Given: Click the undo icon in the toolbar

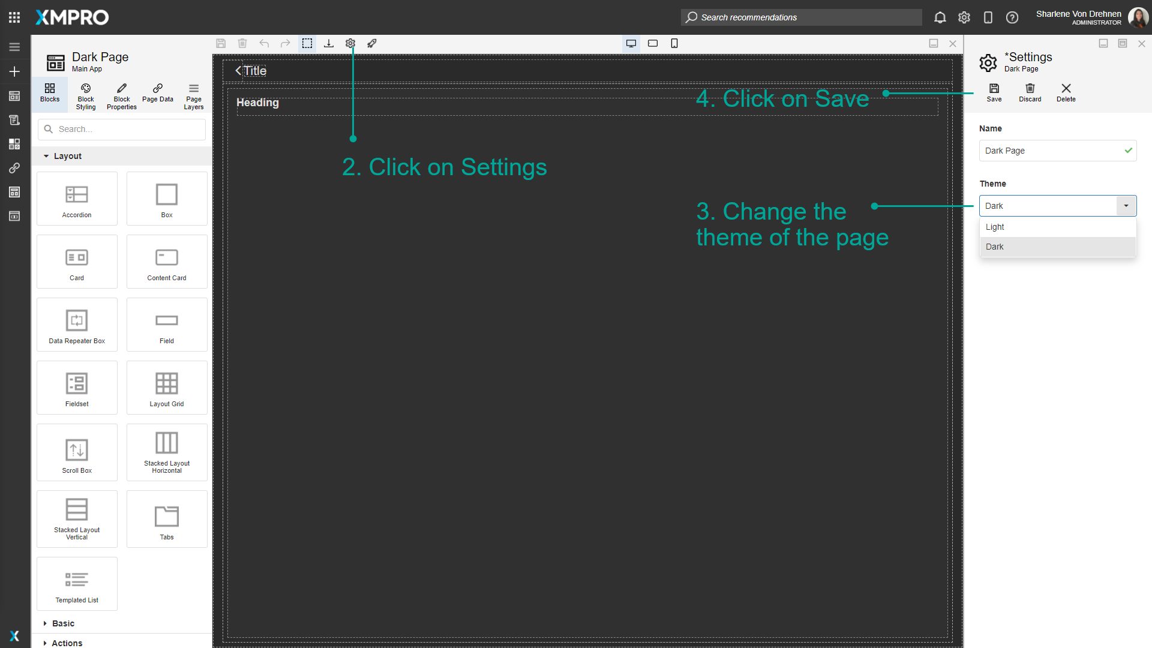Looking at the screenshot, I should pyautogui.click(x=264, y=43).
